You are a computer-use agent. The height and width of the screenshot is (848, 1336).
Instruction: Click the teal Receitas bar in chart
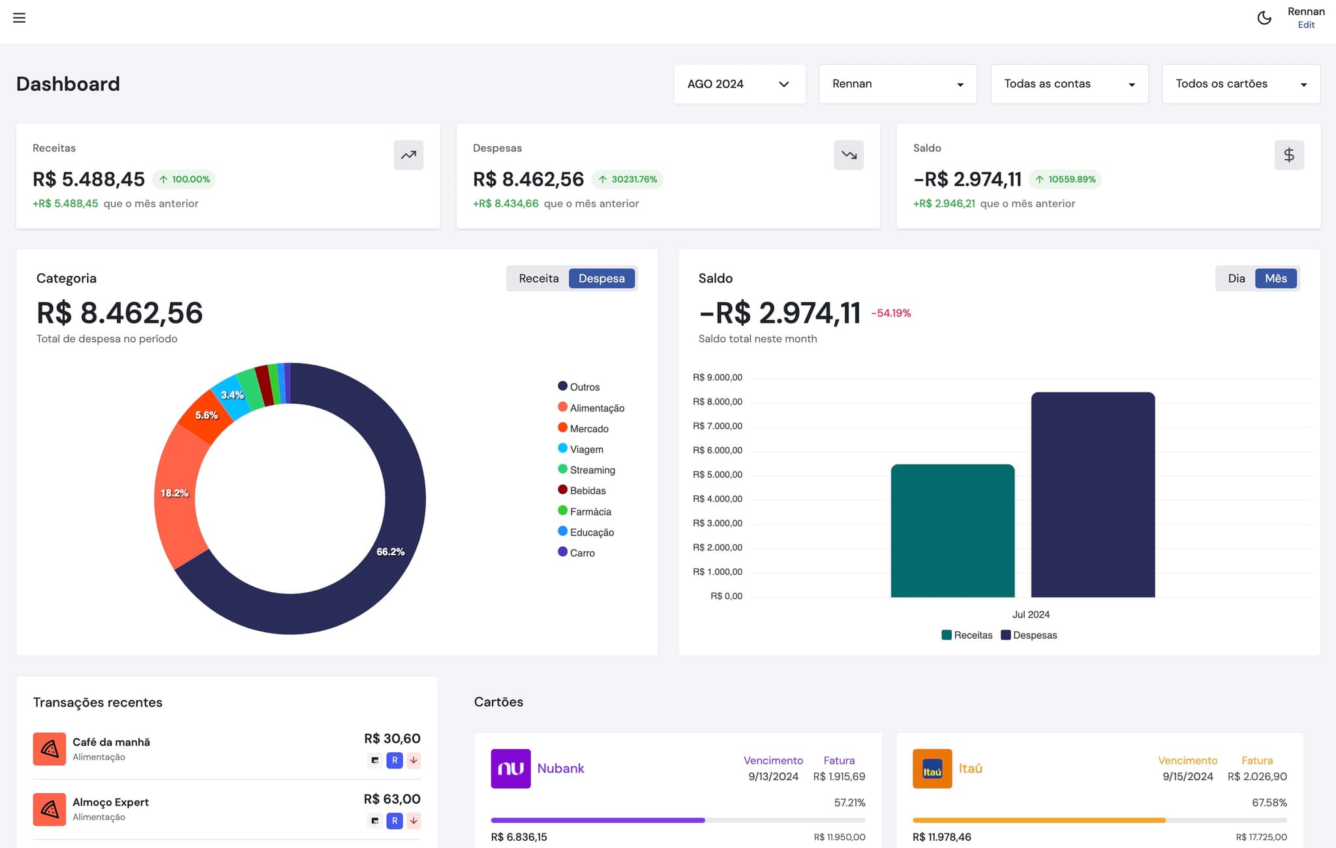tap(952, 531)
